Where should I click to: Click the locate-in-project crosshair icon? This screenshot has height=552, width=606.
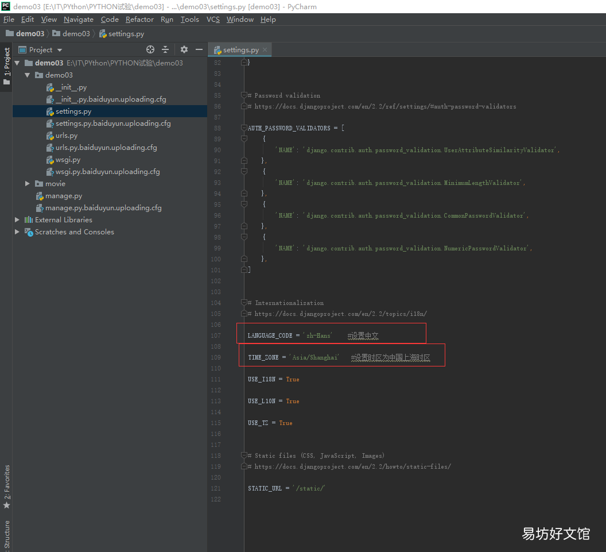point(150,49)
